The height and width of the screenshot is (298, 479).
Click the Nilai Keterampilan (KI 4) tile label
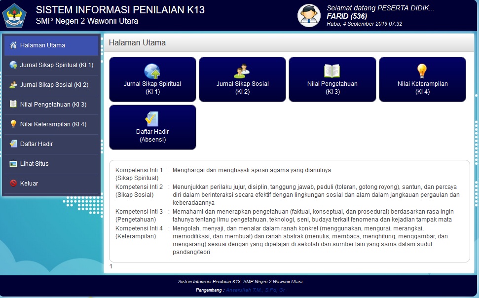(x=422, y=87)
